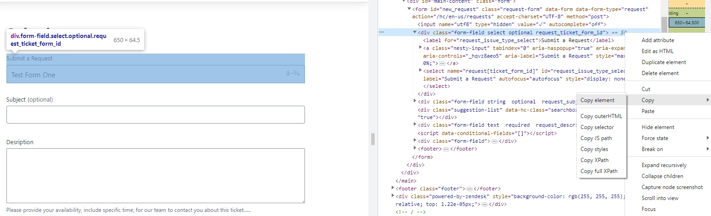Click the script data-conditional-fields line

487,133
